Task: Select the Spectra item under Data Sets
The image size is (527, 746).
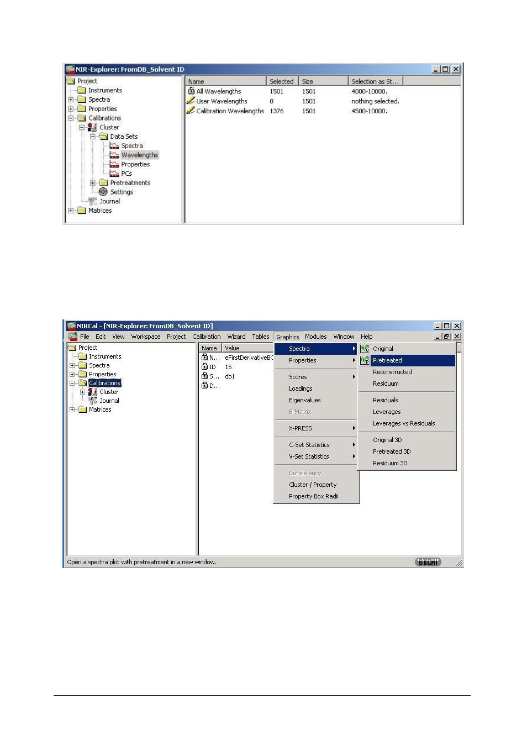Action: pyautogui.click(x=132, y=146)
